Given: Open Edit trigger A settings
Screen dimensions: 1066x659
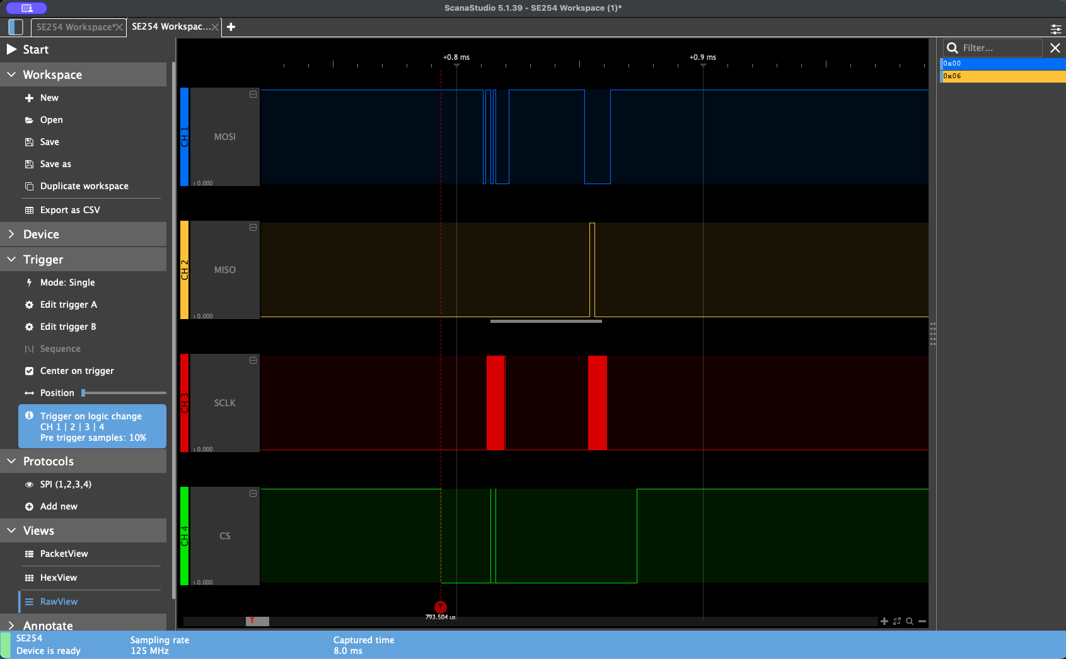Looking at the screenshot, I should point(68,305).
